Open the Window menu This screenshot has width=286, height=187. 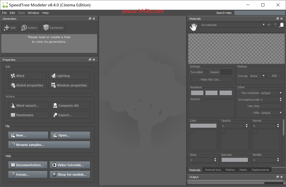pos(33,13)
